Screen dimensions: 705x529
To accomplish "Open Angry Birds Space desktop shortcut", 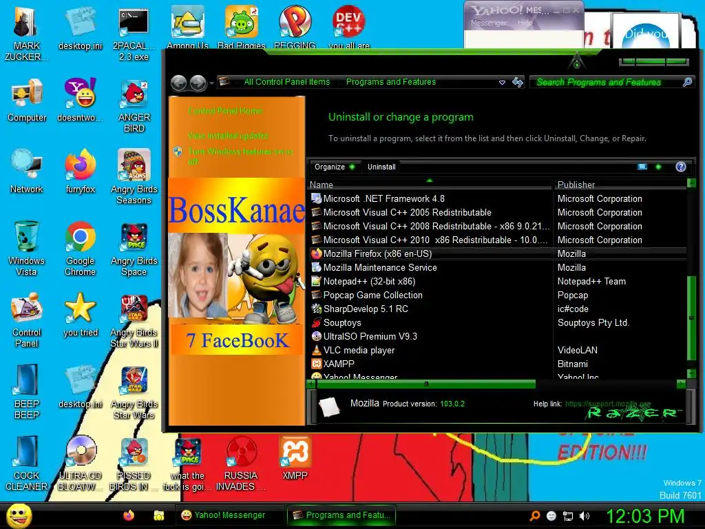I will (x=134, y=248).
